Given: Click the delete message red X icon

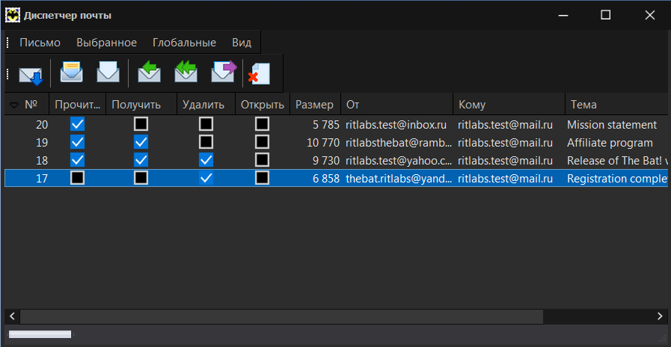Looking at the screenshot, I should (x=259, y=73).
